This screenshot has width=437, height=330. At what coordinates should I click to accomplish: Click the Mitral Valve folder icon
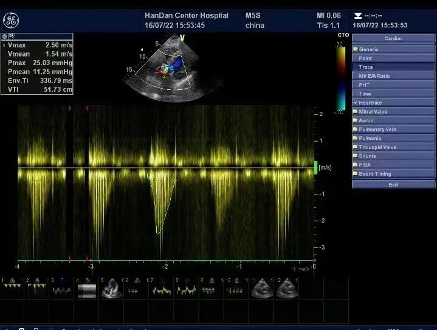(x=356, y=112)
